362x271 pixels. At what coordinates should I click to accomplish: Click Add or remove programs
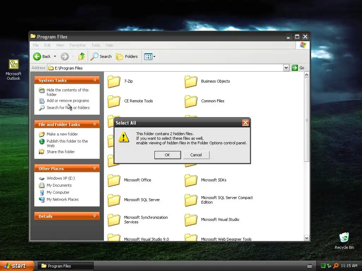coord(68,101)
